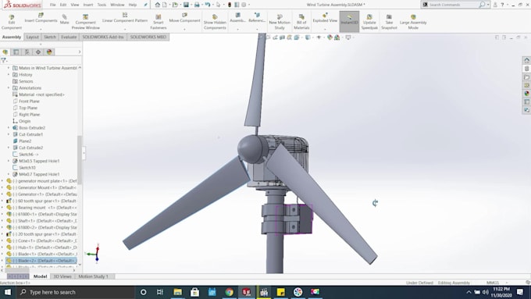Click Smart Fasteners tool
This screenshot has height=299, width=531.
pos(159,22)
